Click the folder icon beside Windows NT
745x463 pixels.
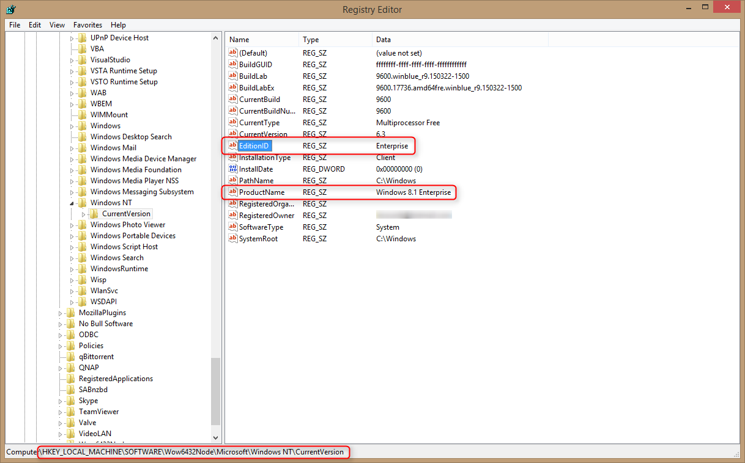pos(83,203)
